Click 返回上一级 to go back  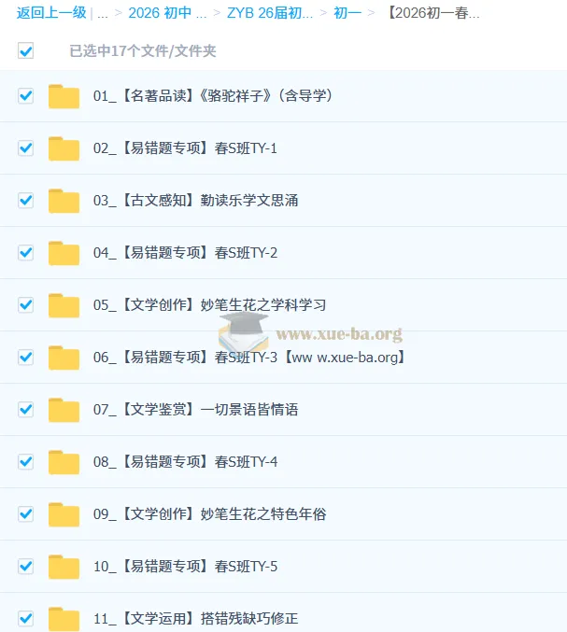tap(51, 13)
